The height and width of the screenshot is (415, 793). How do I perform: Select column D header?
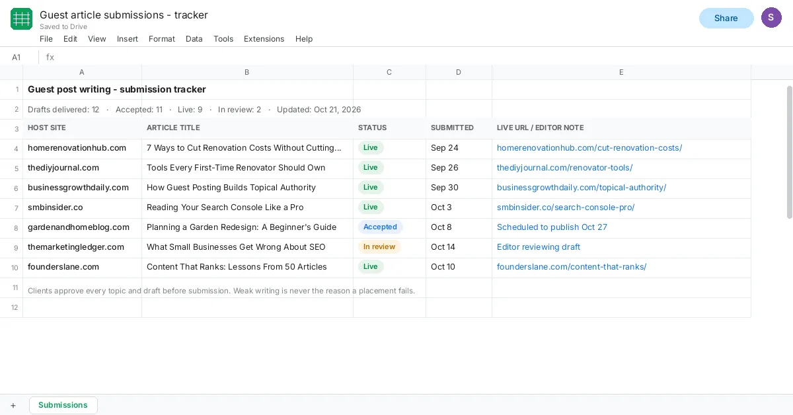pos(459,72)
